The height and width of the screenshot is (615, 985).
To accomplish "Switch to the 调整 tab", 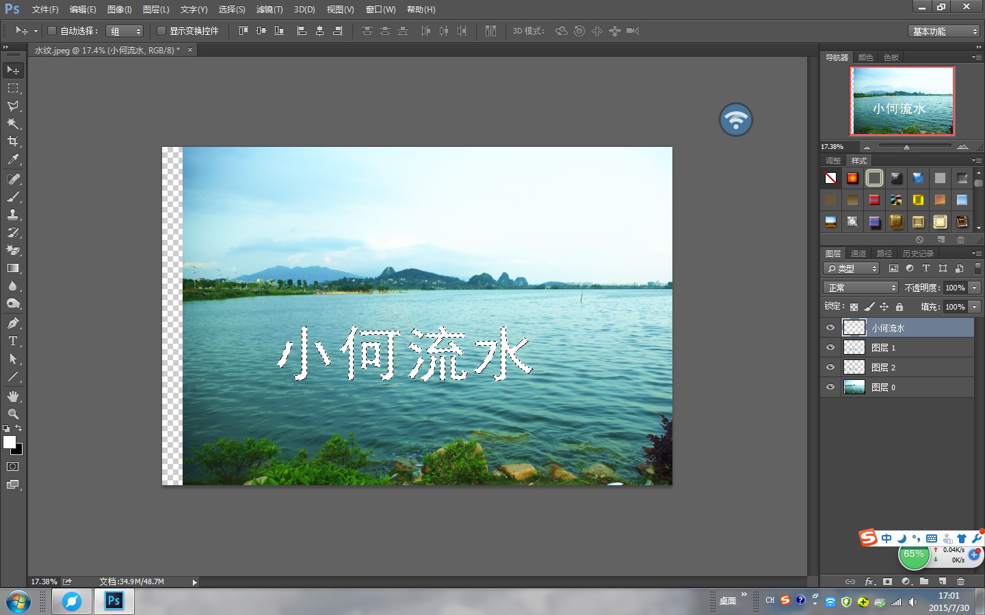I will pos(833,161).
